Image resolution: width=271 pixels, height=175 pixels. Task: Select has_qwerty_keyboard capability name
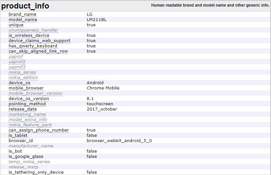click(x=33, y=46)
